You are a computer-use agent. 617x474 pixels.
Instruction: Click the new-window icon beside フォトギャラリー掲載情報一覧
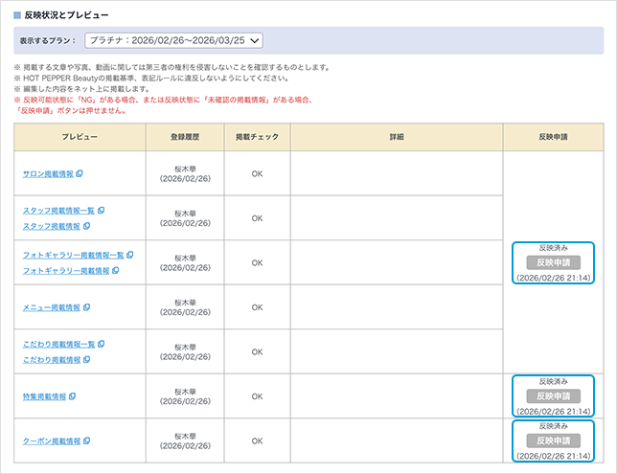click(130, 255)
